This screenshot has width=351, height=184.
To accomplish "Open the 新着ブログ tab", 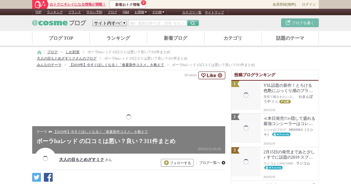I will click(175, 38).
